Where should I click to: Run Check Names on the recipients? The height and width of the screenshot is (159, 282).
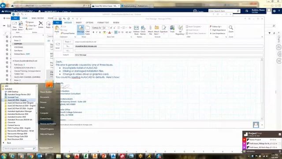click(143, 30)
